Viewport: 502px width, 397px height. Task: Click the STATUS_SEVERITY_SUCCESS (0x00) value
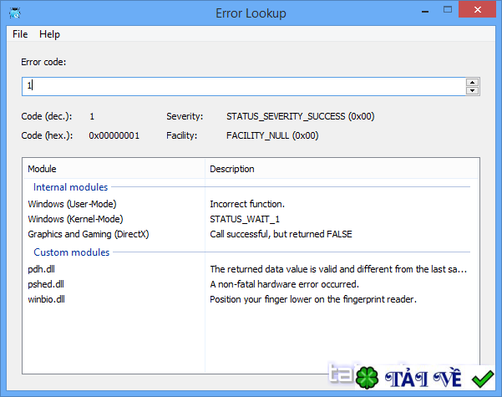tap(301, 116)
